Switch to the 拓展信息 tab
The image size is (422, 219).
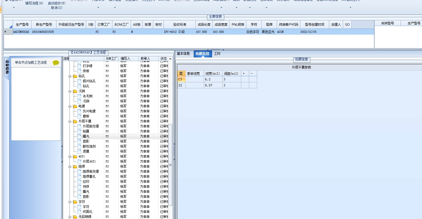pos(202,54)
